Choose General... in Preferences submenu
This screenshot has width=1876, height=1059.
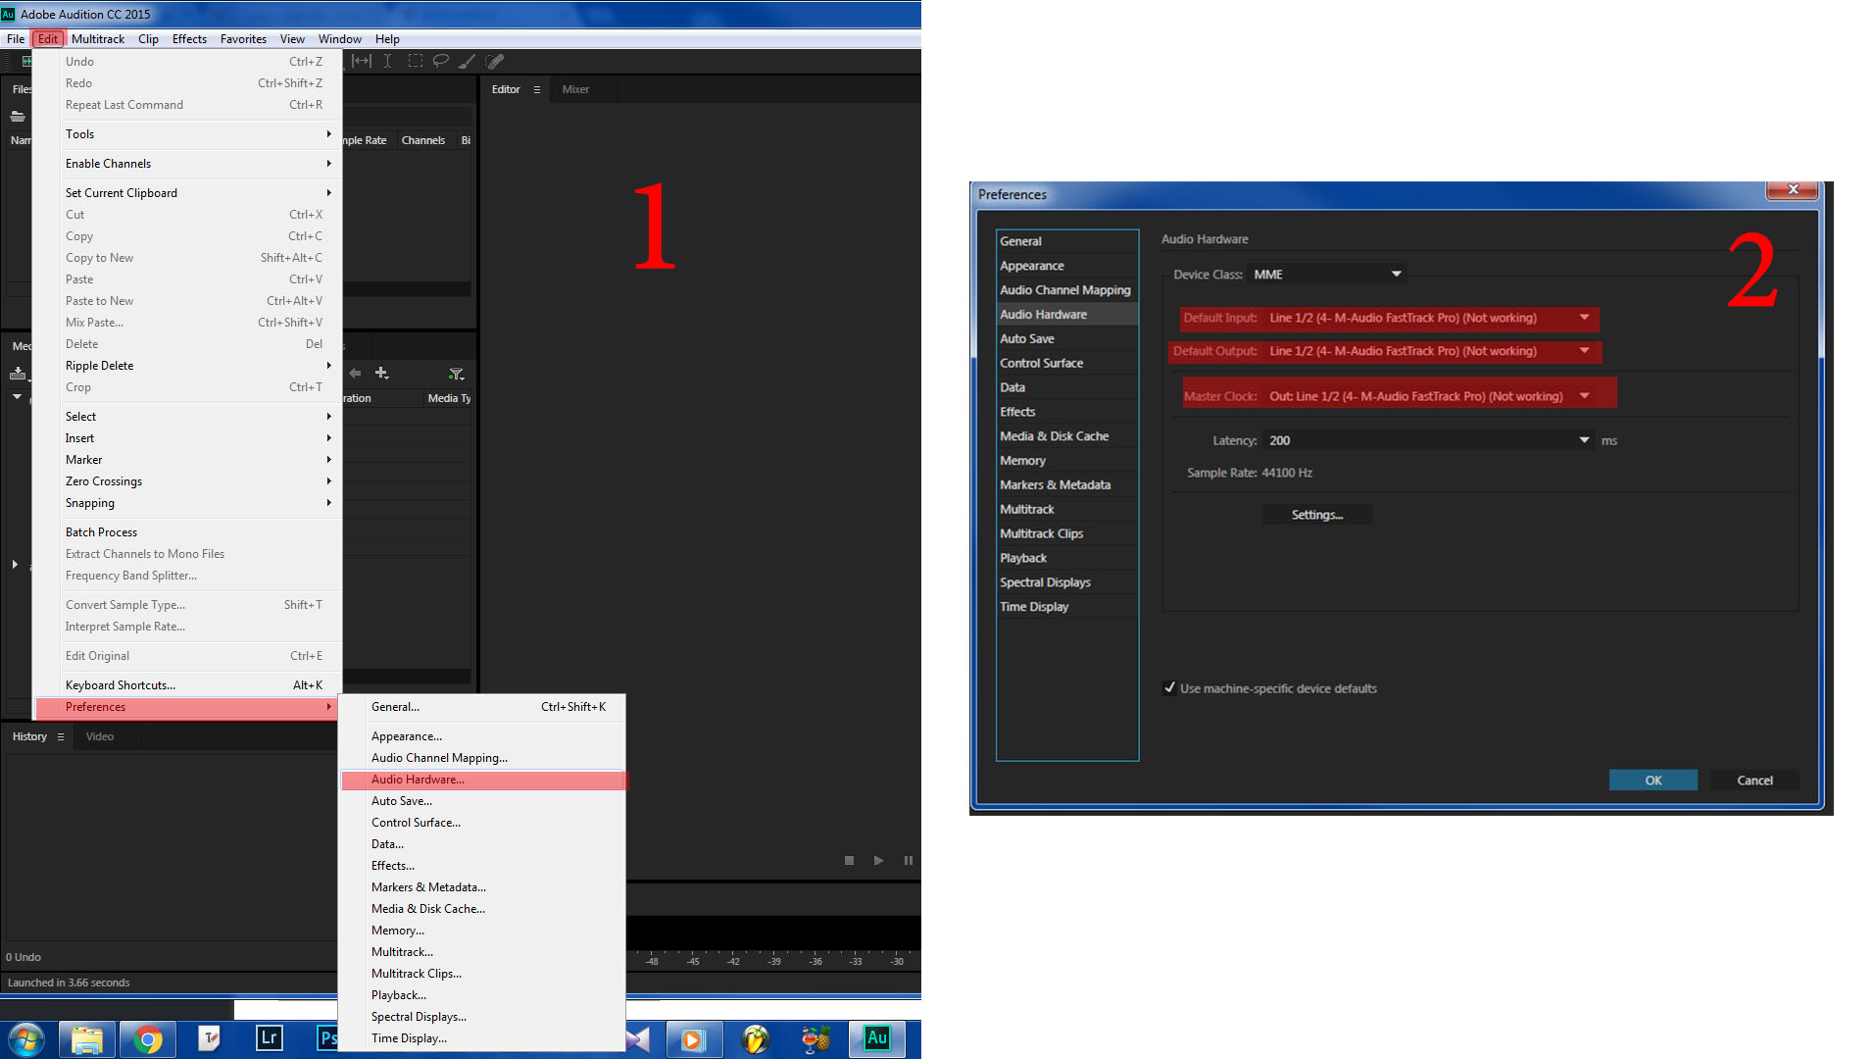[483, 707]
